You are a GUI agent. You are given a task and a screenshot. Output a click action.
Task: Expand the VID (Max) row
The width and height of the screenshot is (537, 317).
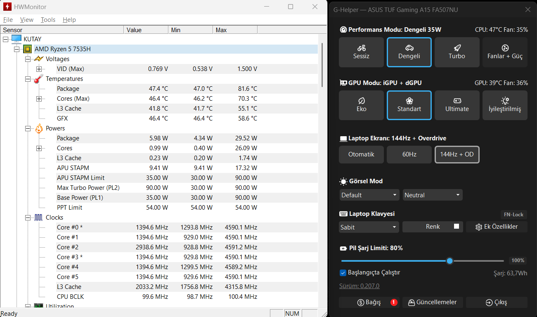tap(39, 69)
